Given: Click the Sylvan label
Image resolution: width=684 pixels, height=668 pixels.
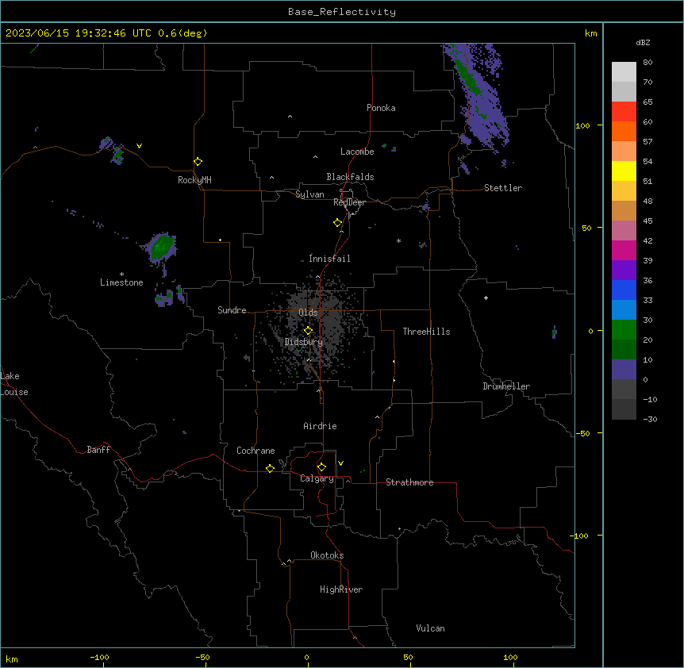Looking at the screenshot, I should click(309, 194).
